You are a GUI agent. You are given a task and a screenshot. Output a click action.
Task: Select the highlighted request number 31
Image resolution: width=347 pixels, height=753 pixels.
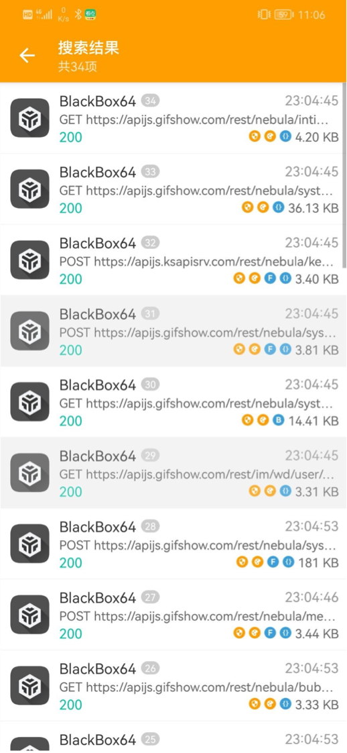(x=173, y=331)
